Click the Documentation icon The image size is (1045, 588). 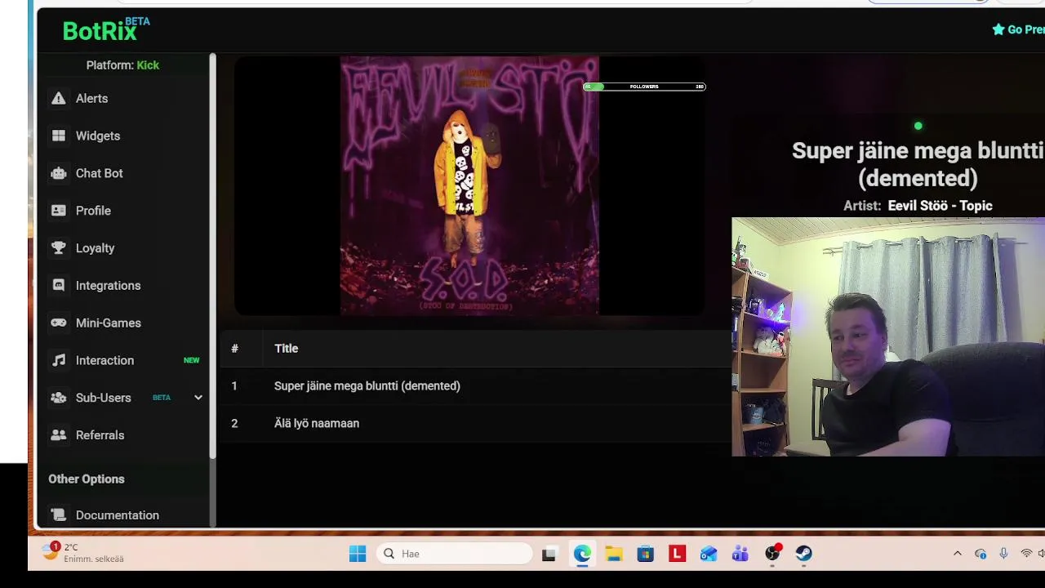58,515
